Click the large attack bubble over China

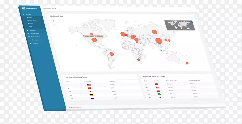(x=159, y=41)
